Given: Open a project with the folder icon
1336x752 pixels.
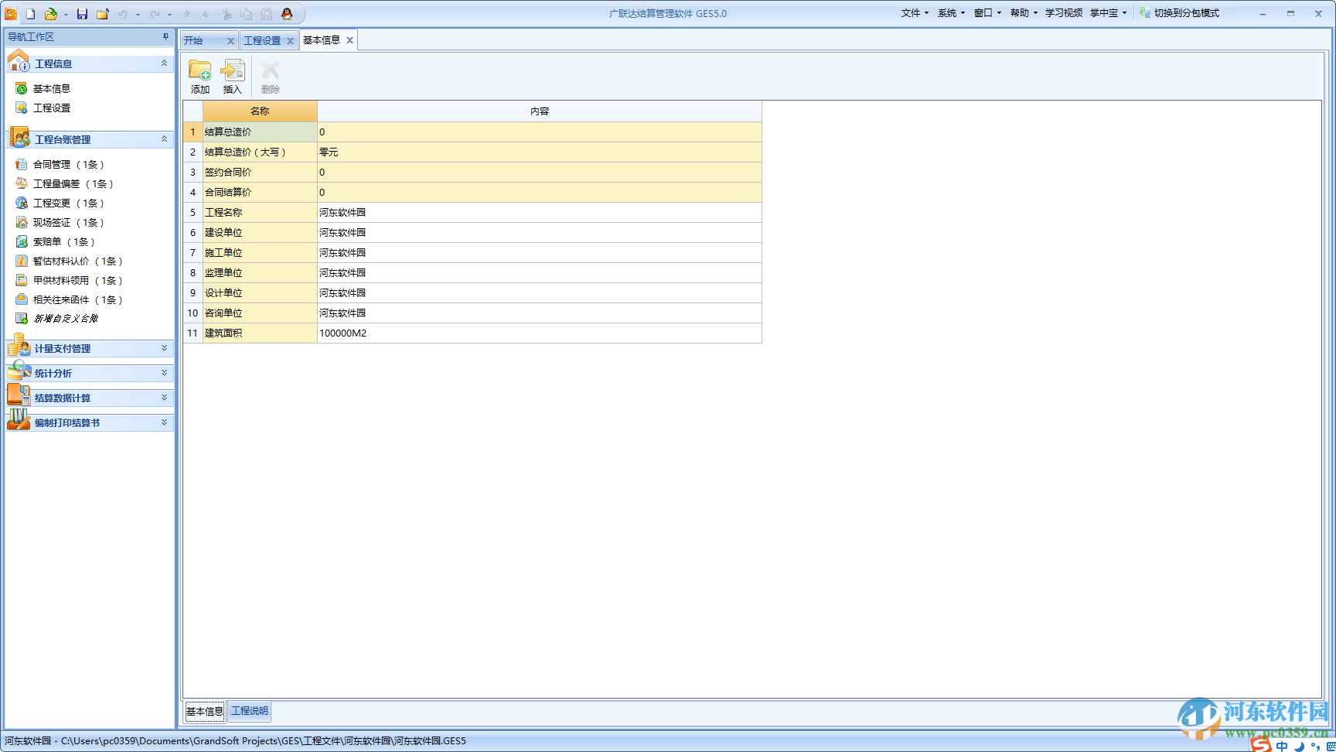Looking at the screenshot, I should (x=51, y=14).
